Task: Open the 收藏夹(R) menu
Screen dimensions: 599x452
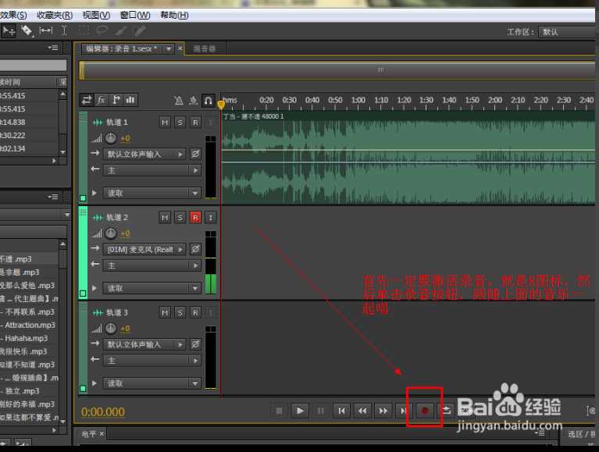Action: (x=55, y=16)
